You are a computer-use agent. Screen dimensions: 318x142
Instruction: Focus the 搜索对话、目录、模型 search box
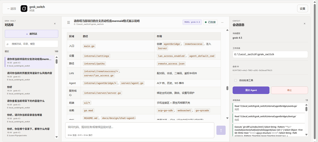(x=31, y=44)
